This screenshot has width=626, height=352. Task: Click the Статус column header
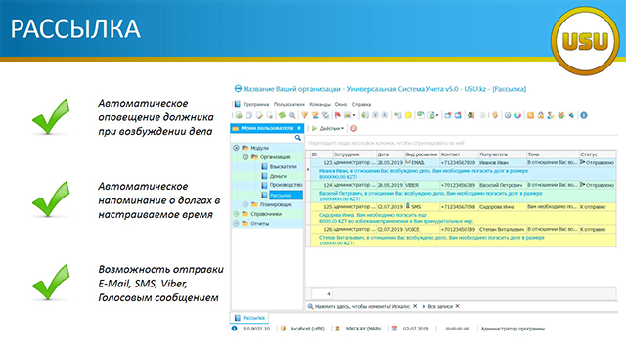pos(597,154)
